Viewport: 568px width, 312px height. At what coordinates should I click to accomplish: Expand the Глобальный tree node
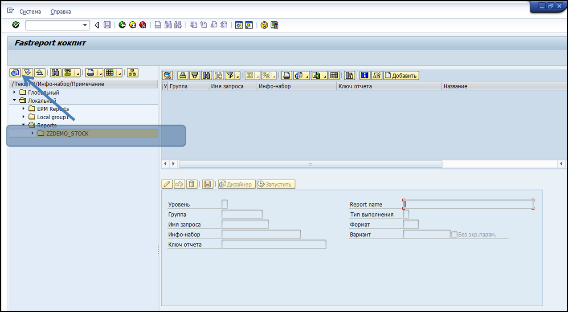click(14, 93)
